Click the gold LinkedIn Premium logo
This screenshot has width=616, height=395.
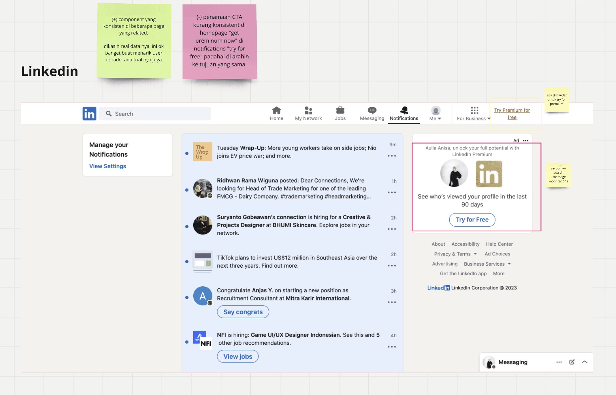(489, 174)
